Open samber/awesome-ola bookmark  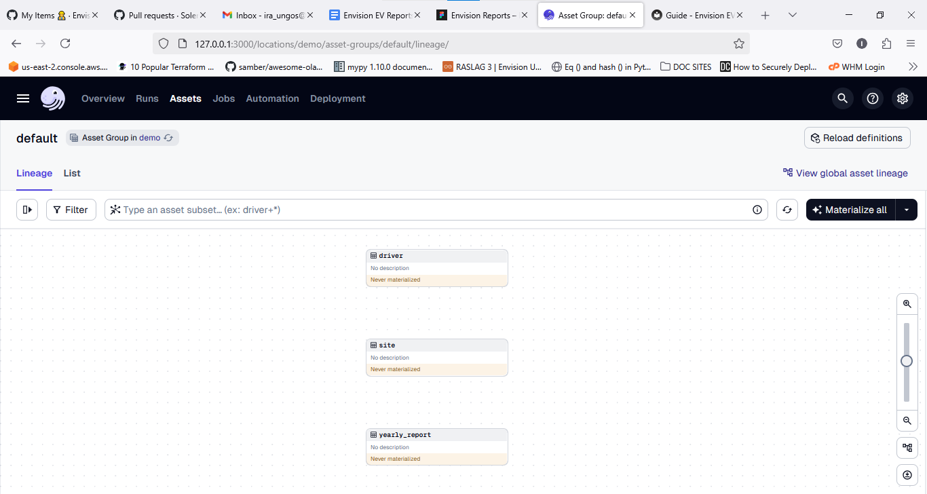(274, 66)
